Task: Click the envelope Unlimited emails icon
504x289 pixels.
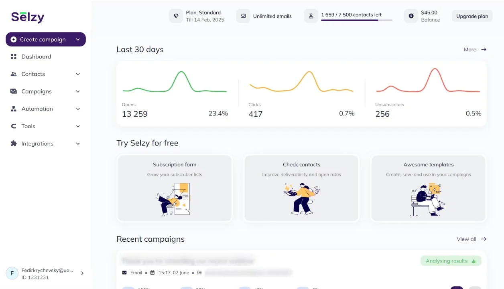Action: (x=243, y=16)
